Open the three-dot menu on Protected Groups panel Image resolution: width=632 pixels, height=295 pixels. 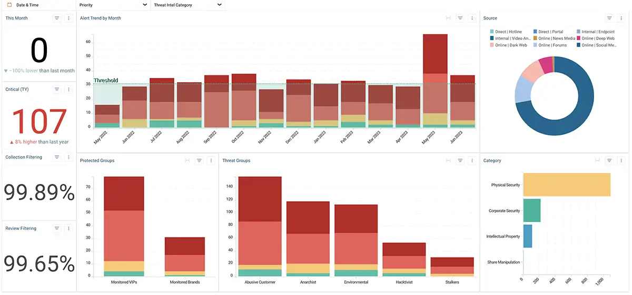pos(211,161)
